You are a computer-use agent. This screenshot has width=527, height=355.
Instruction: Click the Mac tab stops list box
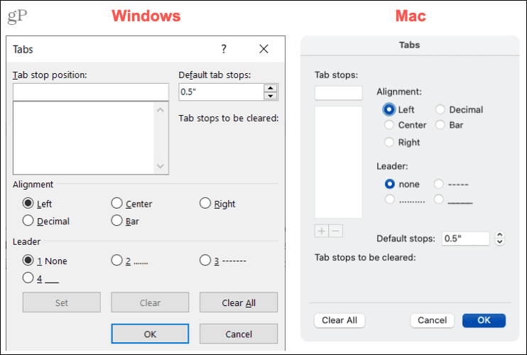click(339, 162)
